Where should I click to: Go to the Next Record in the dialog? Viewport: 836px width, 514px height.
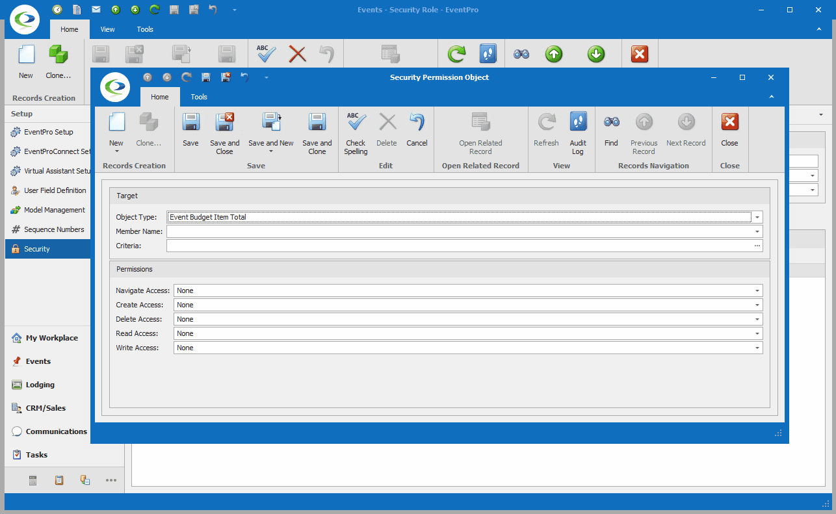click(686, 130)
